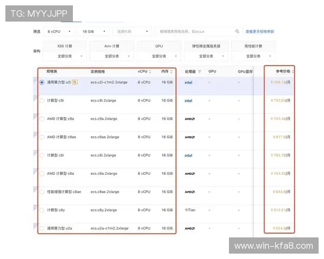The width and height of the screenshot is (324, 259).
Task: Click the ¥512.51/月 price
Action: tap(281, 210)
